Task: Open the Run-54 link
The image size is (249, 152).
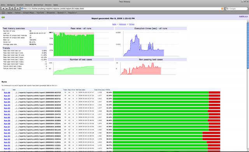Action: 7,136
